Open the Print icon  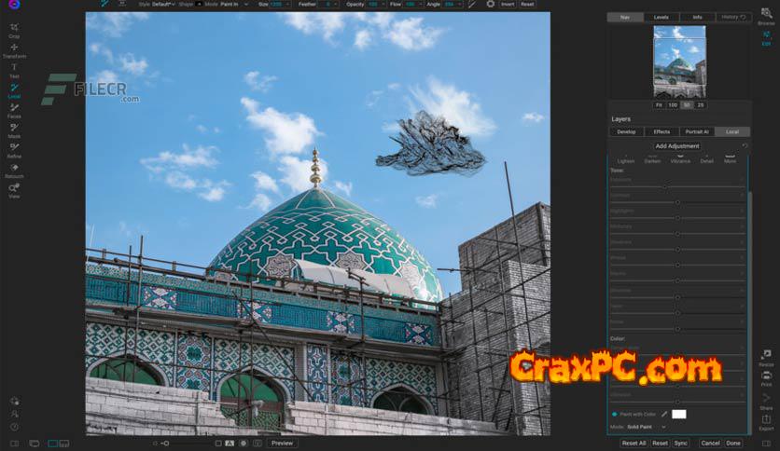pos(766,377)
